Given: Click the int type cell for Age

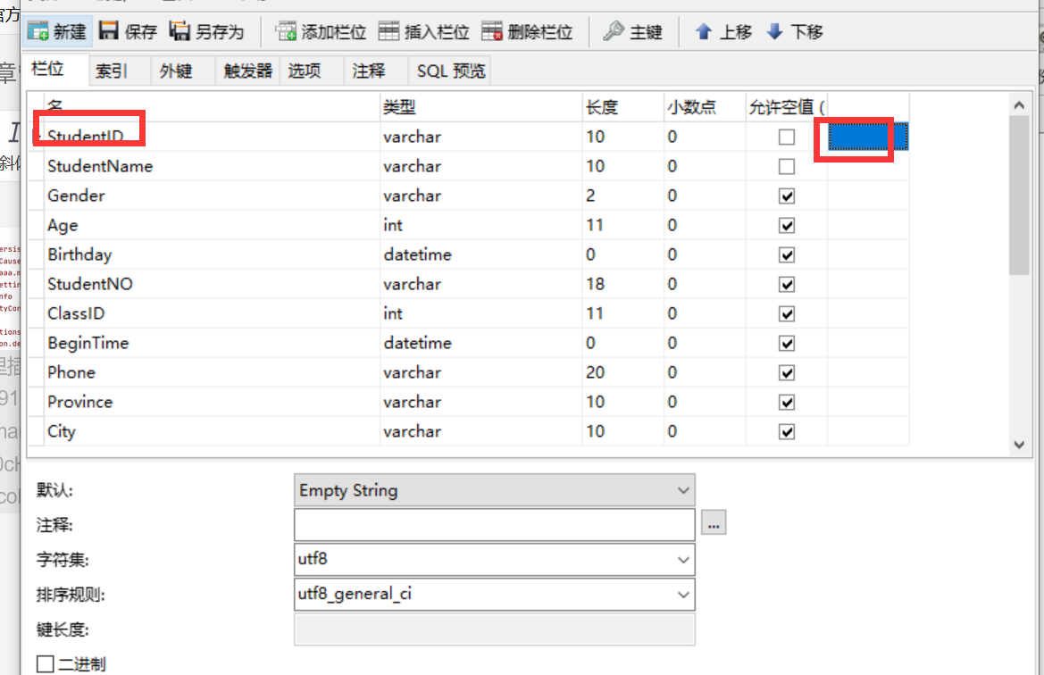Looking at the screenshot, I should point(481,225).
